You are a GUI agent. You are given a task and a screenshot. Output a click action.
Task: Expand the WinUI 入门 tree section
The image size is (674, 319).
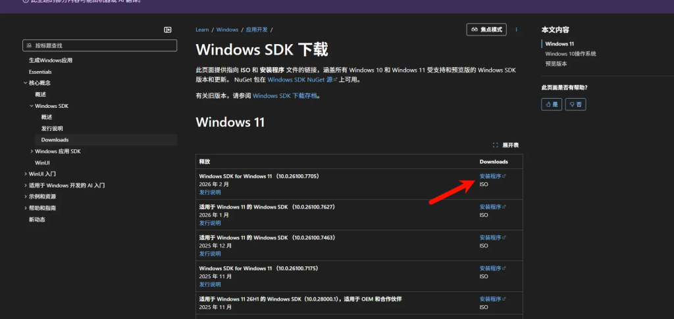tap(26, 174)
